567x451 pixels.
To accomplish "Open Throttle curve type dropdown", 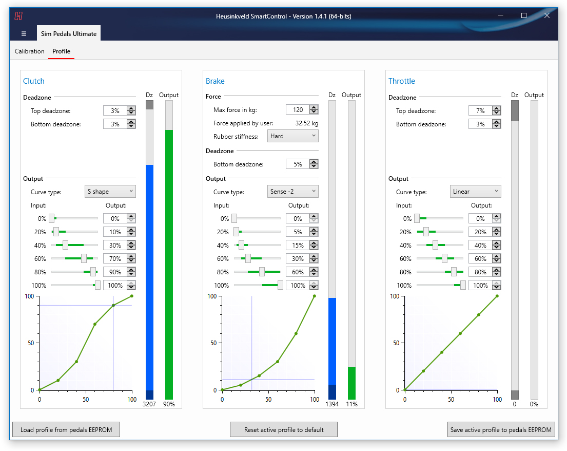I will (476, 192).
